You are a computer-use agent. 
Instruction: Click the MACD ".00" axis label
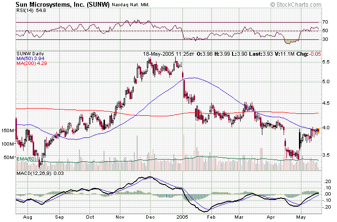(x=328, y=194)
